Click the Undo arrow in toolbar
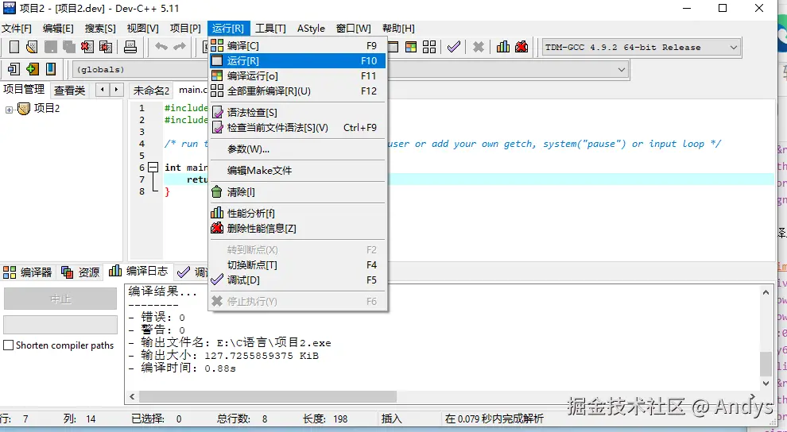The height and width of the screenshot is (432, 787). click(161, 47)
